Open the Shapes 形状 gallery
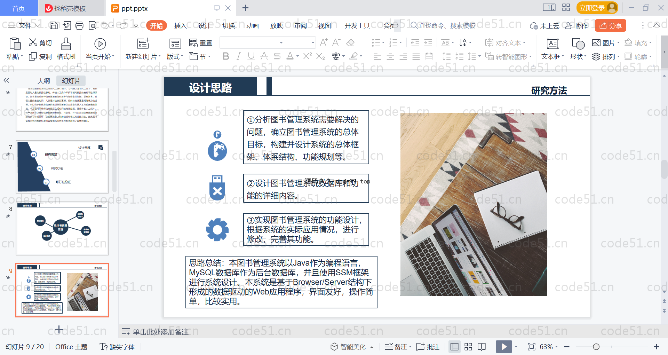668x355 pixels. [578, 49]
